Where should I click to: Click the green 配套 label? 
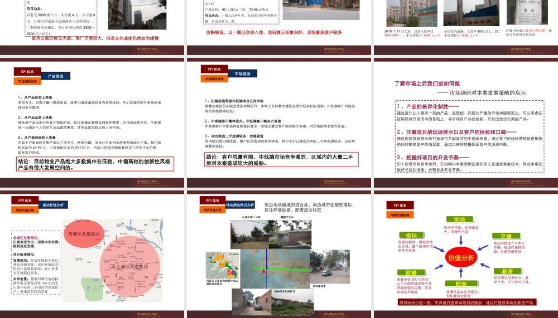tap(461, 284)
